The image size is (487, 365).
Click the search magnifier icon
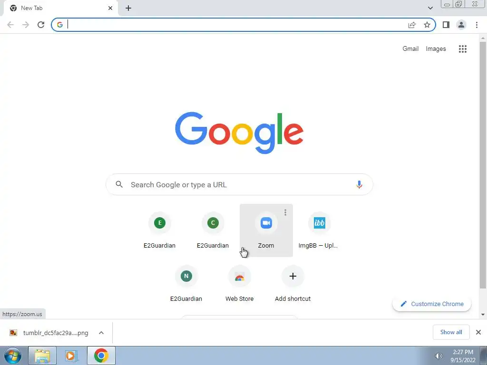[x=119, y=184]
